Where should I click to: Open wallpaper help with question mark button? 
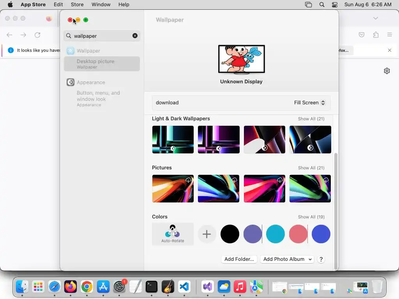click(321, 259)
